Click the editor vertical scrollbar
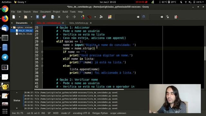Viewport: 206px width, 116px height. (205, 53)
